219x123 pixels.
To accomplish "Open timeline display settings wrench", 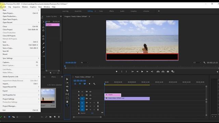I will tap(94, 84).
